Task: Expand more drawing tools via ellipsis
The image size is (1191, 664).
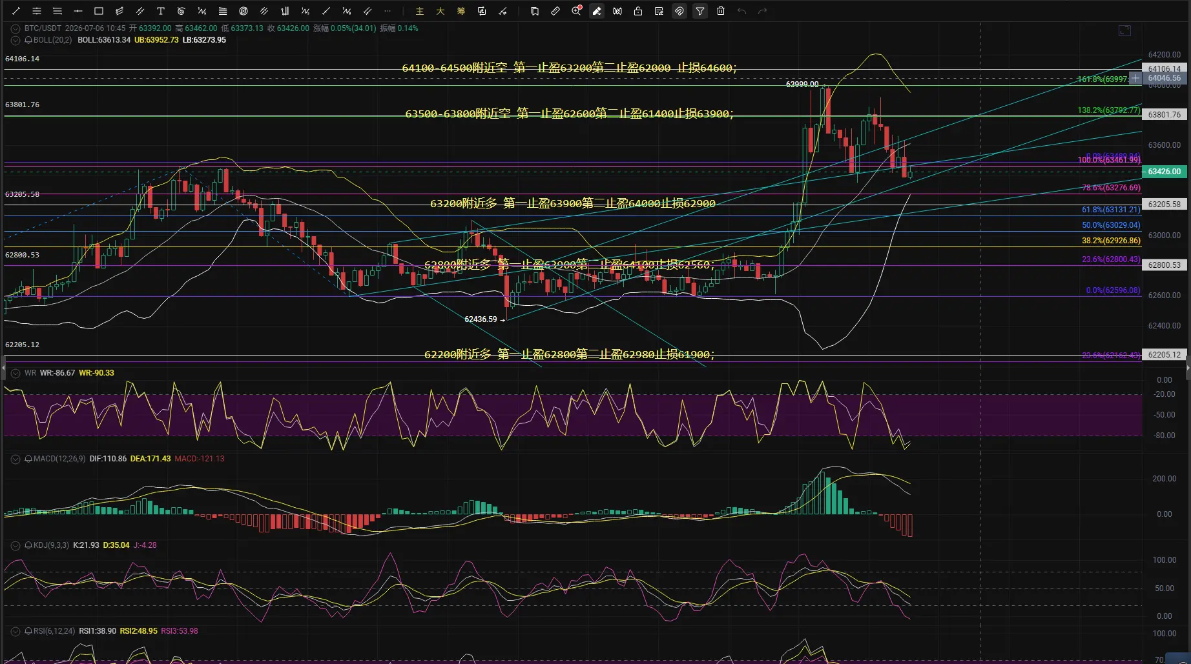Action: pyautogui.click(x=388, y=11)
